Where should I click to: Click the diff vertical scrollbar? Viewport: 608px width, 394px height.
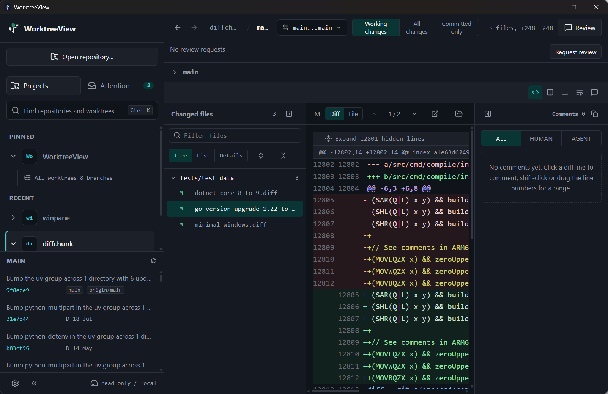pyautogui.click(x=472, y=185)
